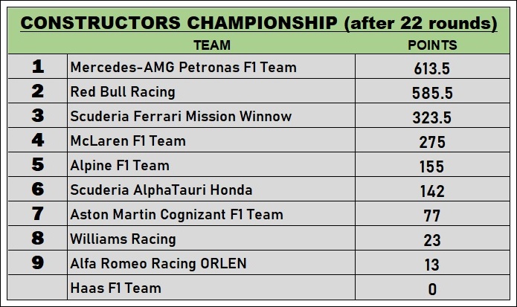This screenshot has height=307, width=517.
Task: Click the 323.5 points value
Action: pos(432,117)
